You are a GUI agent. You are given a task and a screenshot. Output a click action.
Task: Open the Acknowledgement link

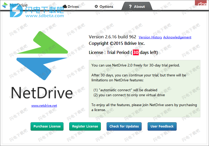[x=177, y=37]
